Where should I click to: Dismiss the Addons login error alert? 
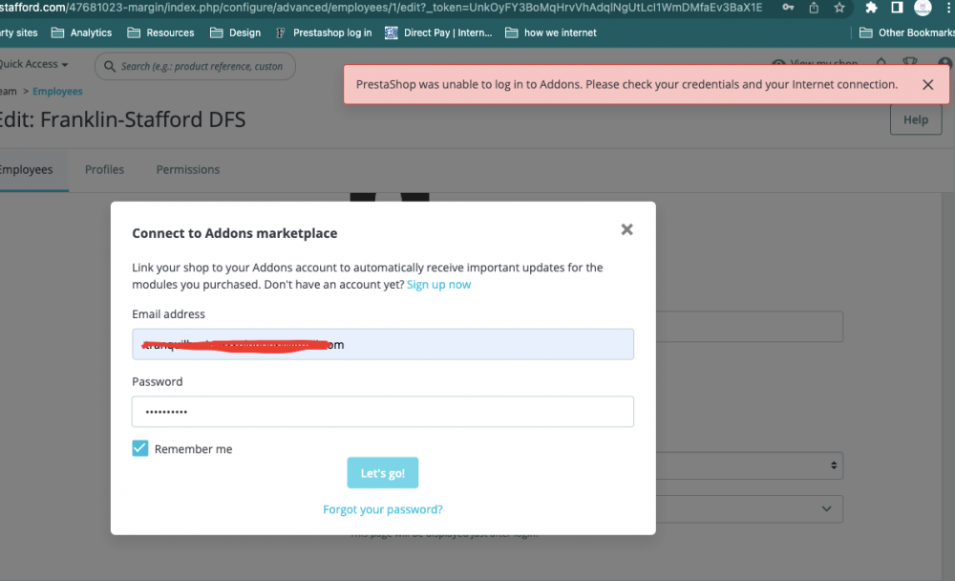pyautogui.click(x=927, y=85)
